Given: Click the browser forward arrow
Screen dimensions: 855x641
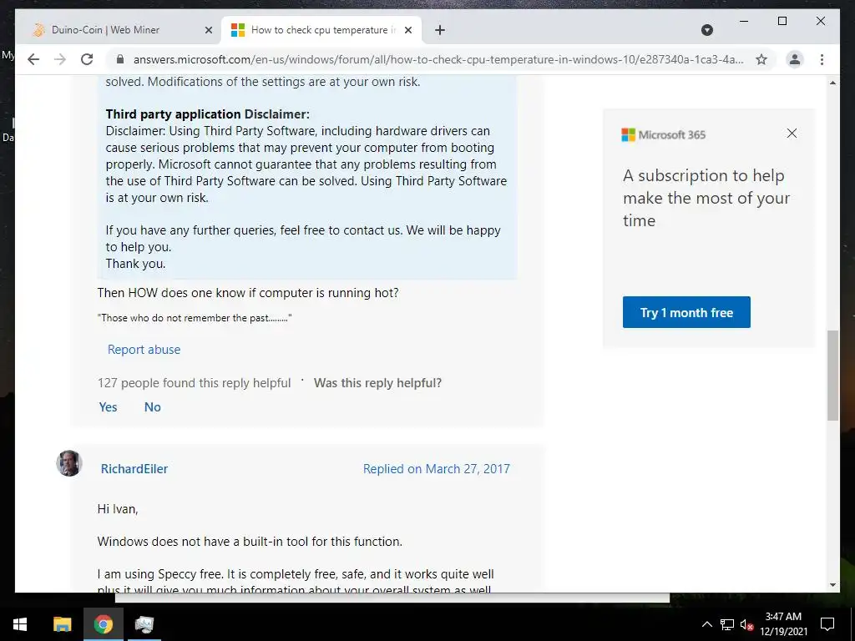Looking at the screenshot, I should tap(60, 59).
